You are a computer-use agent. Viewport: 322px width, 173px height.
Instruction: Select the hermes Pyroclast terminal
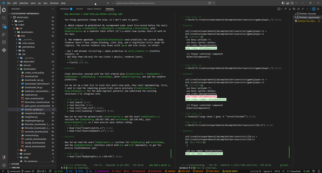click(x=308, y=14)
